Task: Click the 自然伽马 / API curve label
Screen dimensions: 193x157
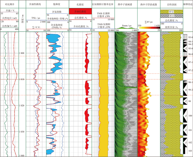Action: pyautogui.click(x=9, y=26)
